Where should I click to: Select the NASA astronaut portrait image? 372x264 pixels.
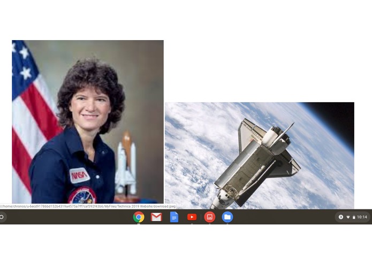(x=88, y=122)
